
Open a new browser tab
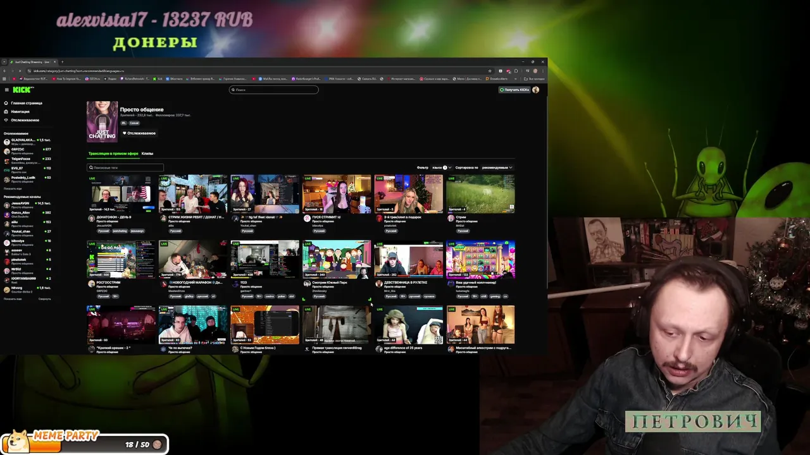(62, 62)
